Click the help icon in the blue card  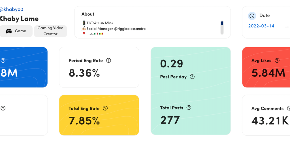point(3,60)
